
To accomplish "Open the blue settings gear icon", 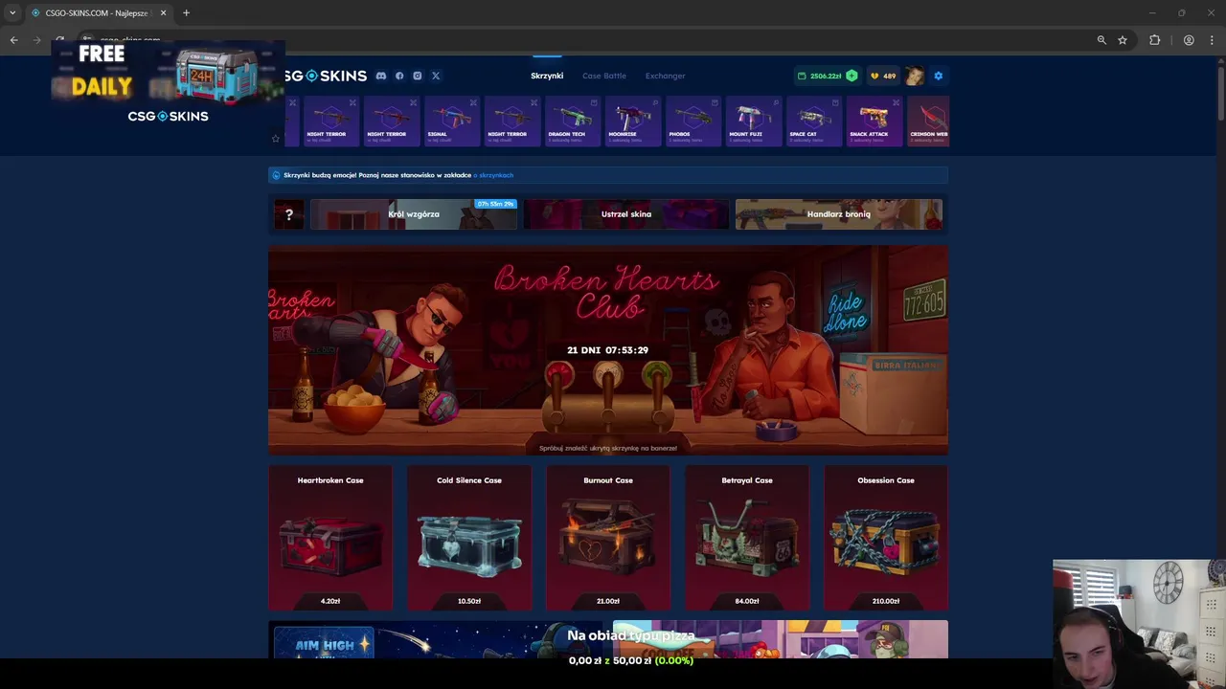I will tap(939, 76).
